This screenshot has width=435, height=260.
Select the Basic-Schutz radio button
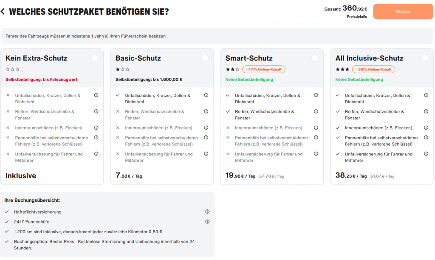[205, 58]
